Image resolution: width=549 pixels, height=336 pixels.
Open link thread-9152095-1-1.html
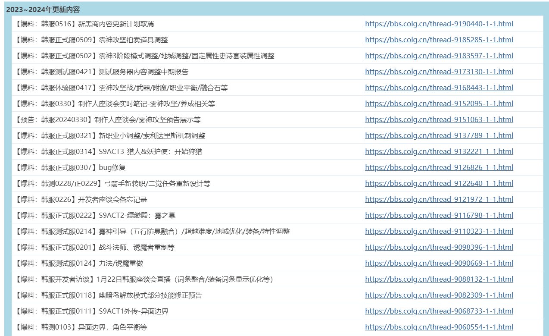pos(439,104)
